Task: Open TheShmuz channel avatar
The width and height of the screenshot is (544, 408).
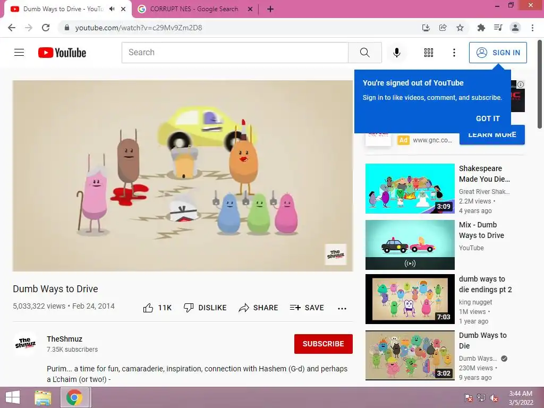Action: 25,343
